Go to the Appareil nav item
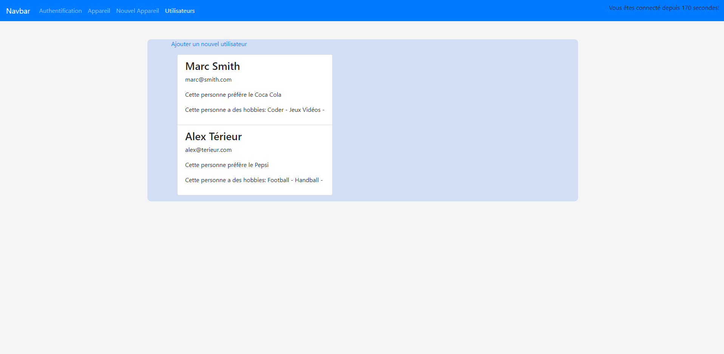Viewport: 724px width, 354px height. click(x=99, y=11)
